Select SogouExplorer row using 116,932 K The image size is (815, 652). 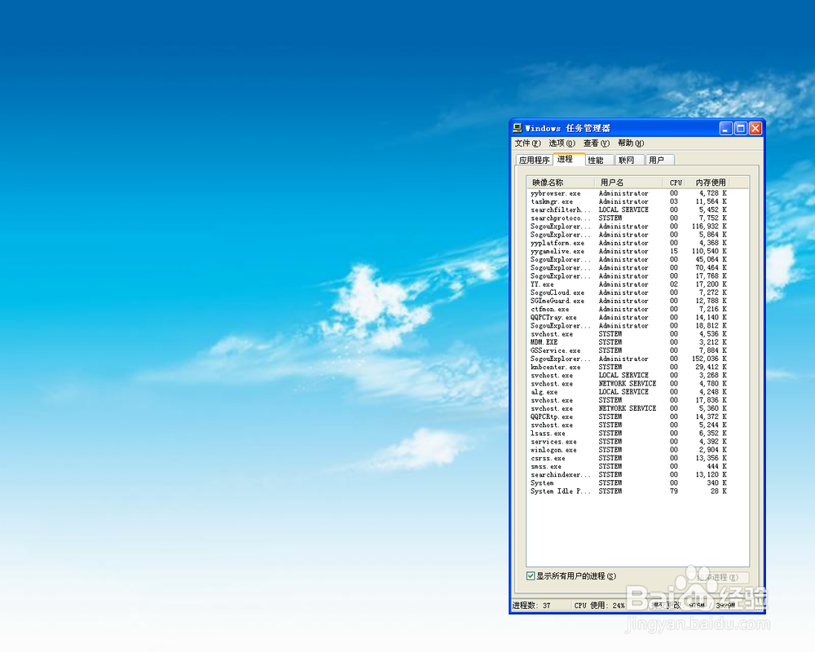[628, 227]
